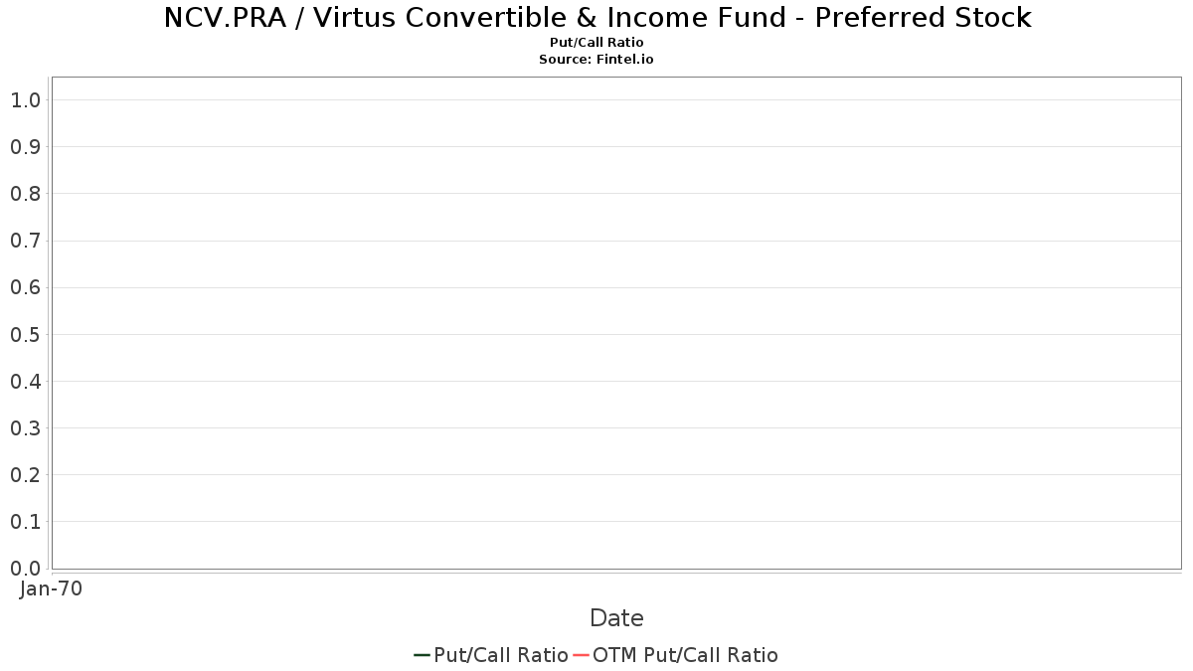Click the Date axis title
The height and width of the screenshot is (671, 1193).
(616, 618)
